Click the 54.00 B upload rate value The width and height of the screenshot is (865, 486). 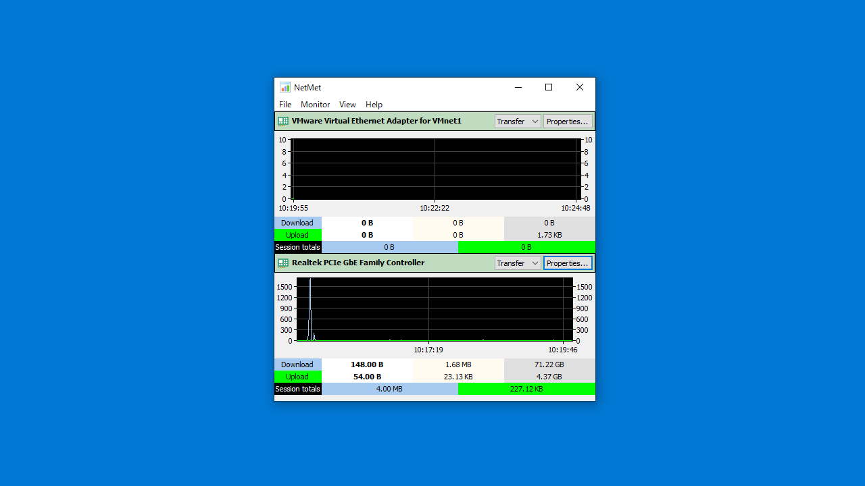(x=367, y=377)
